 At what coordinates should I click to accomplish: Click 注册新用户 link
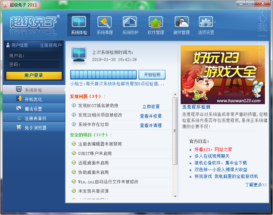click(x=51, y=45)
